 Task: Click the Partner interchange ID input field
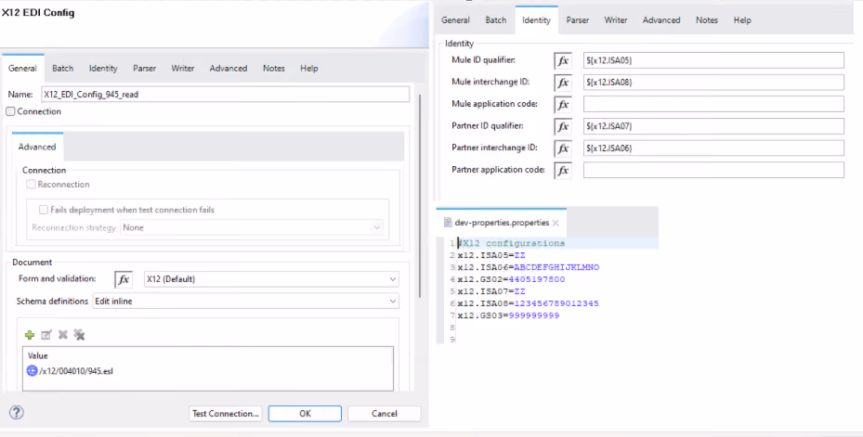tap(713, 148)
